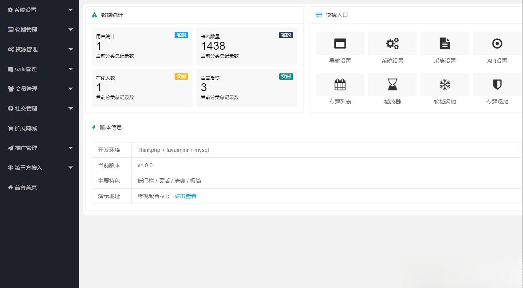
Task: Click the 版本信息 section icon
Action: click(x=94, y=127)
